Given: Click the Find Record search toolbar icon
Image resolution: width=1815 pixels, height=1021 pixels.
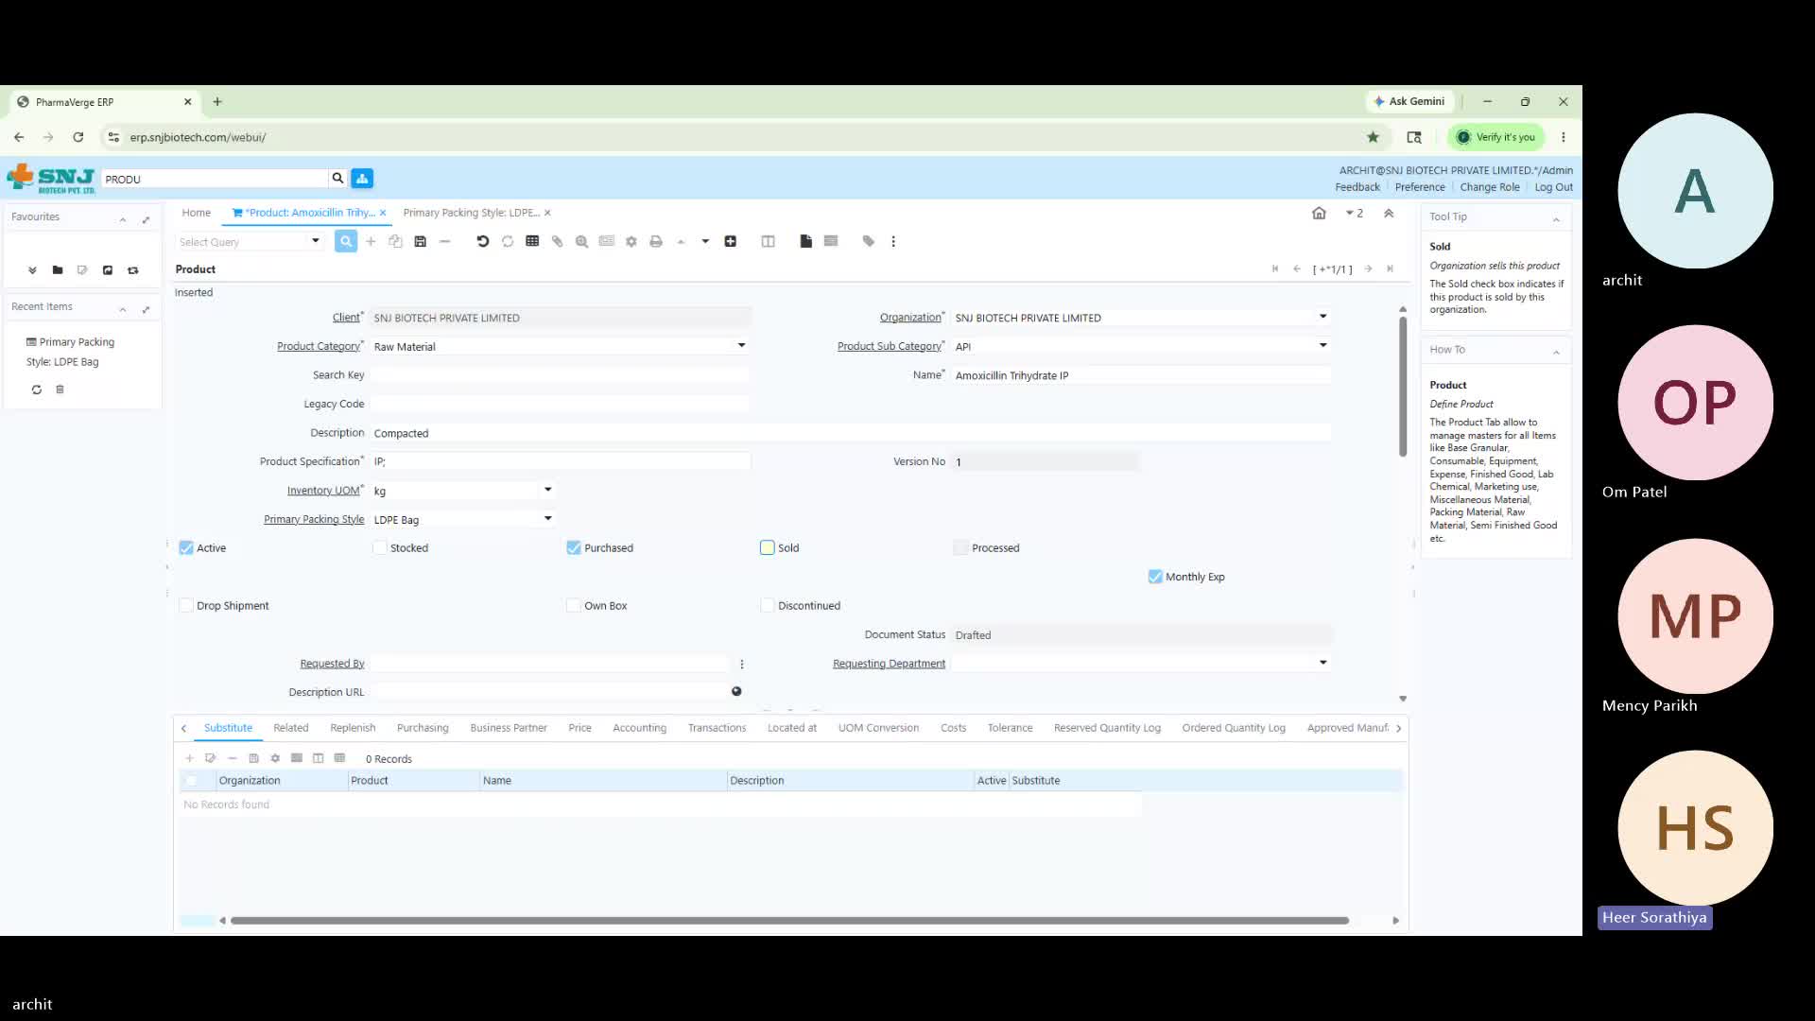Looking at the screenshot, I should [x=346, y=241].
